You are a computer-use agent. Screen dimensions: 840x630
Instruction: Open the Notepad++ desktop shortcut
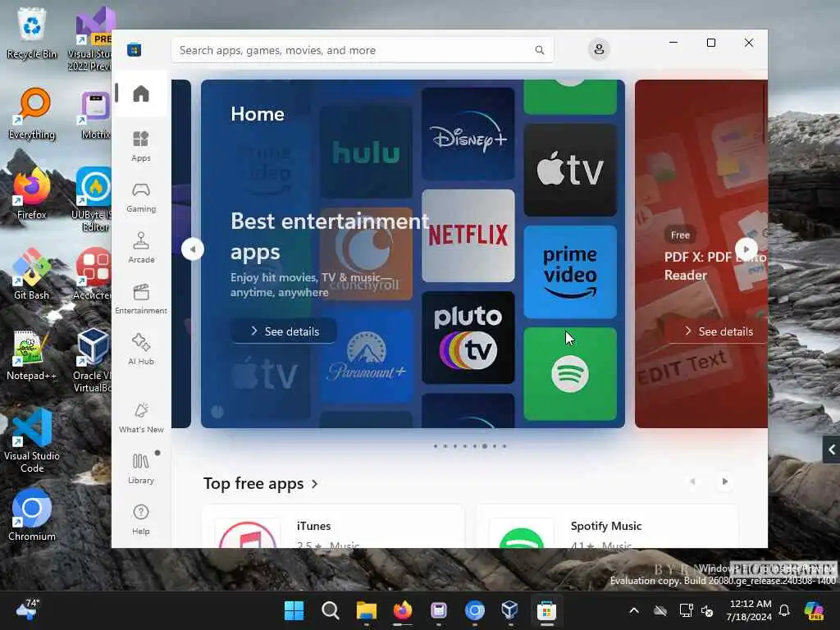(x=32, y=354)
